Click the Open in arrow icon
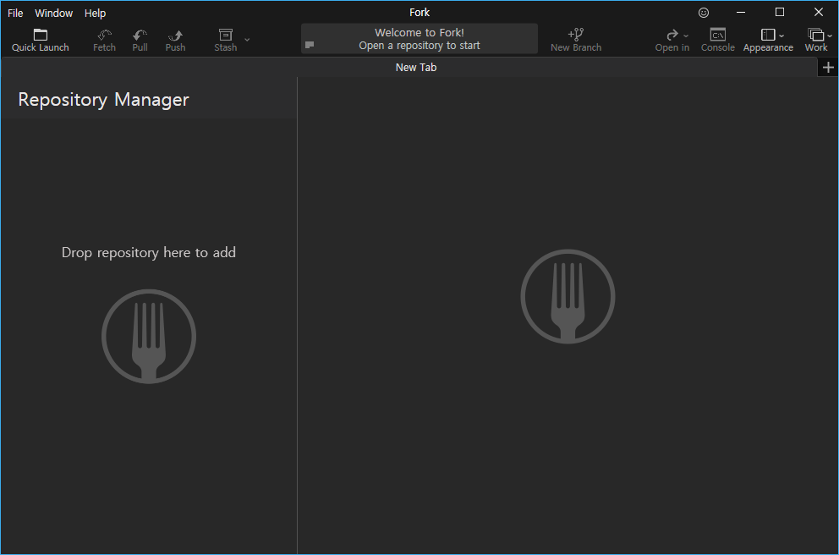The image size is (839, 555). [x=672, y=36]
